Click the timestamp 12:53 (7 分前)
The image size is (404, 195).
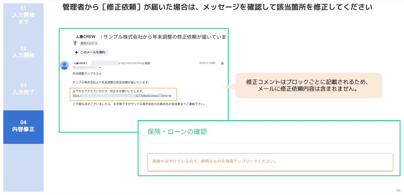pos(207,63)
